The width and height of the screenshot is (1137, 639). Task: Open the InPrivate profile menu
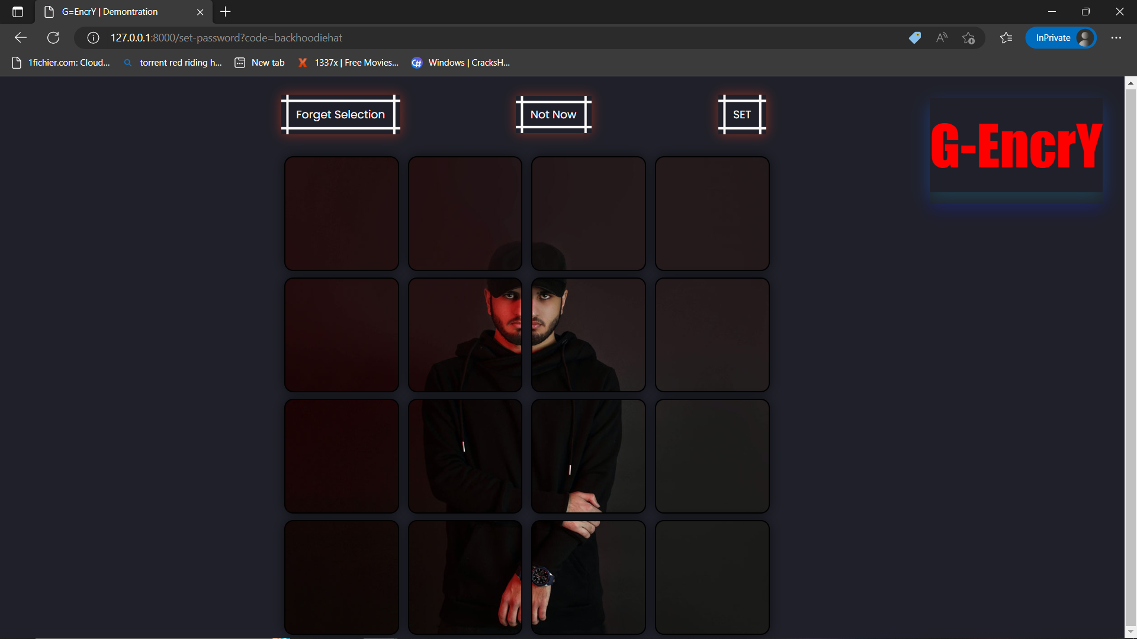tap(1061, 37)
